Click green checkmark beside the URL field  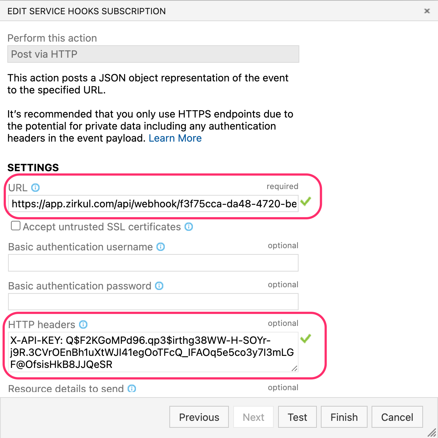306,201
